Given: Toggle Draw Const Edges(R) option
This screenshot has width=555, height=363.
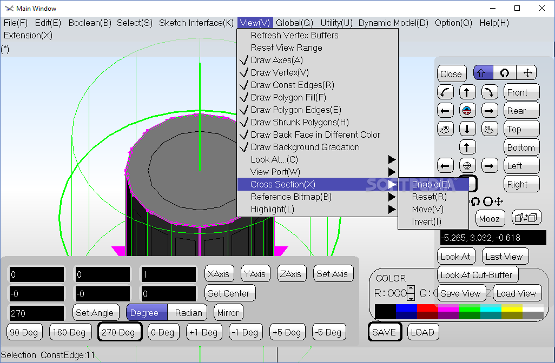Looking at the screenshot, I should coord(318,85).
